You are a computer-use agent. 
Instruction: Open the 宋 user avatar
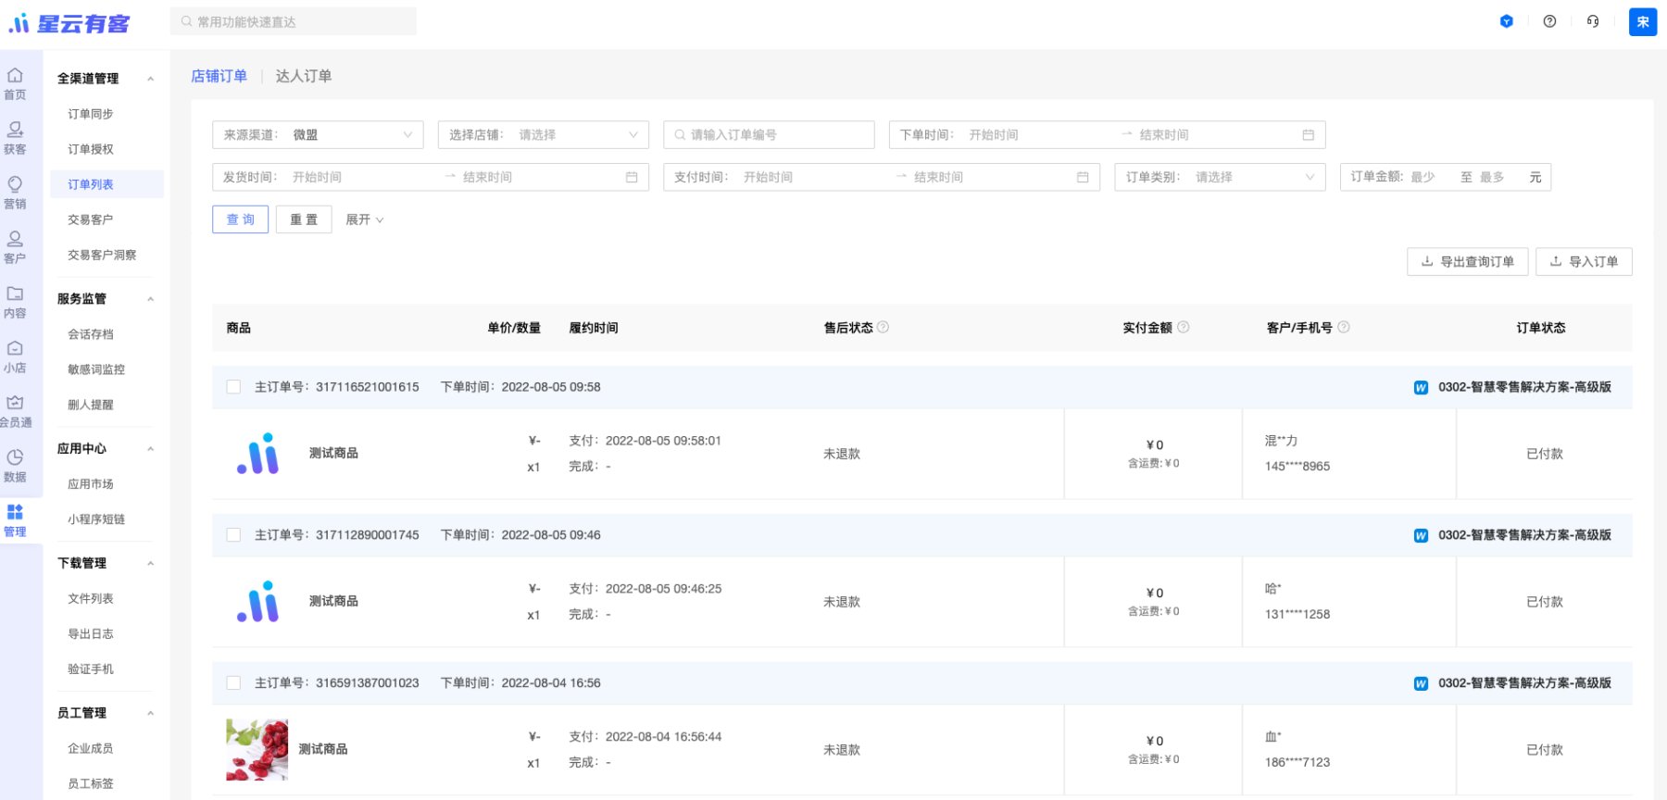1643,21
